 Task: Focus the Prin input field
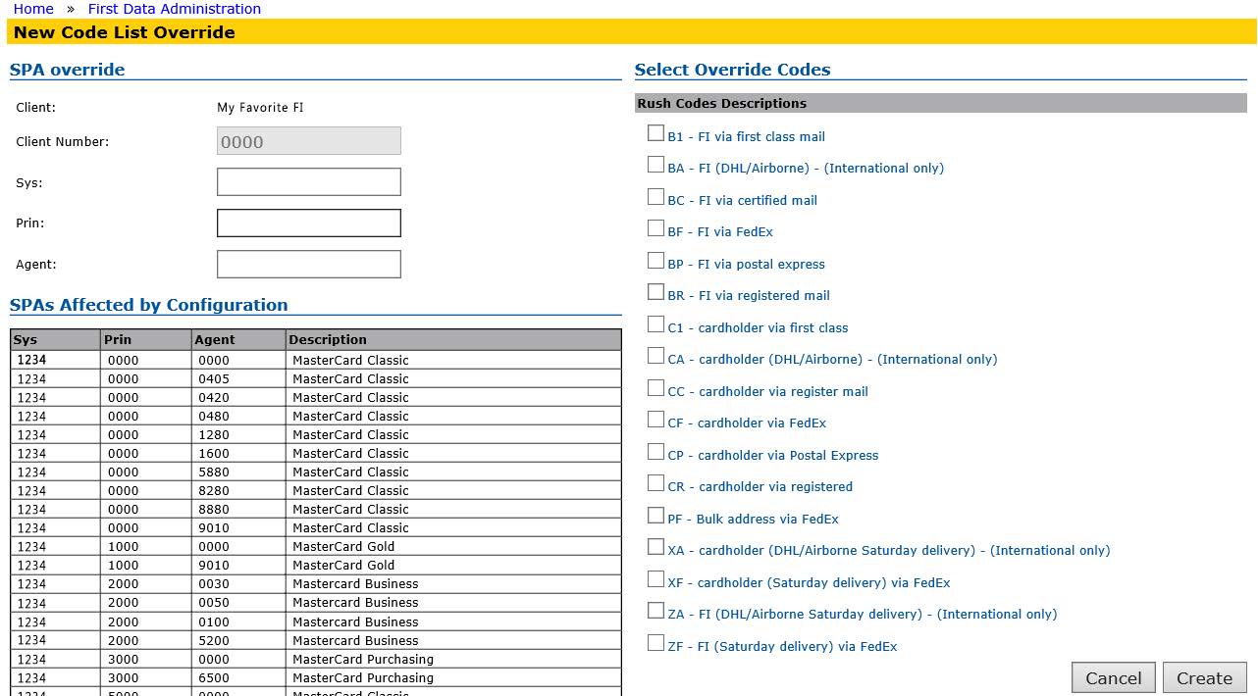point(309,224)
